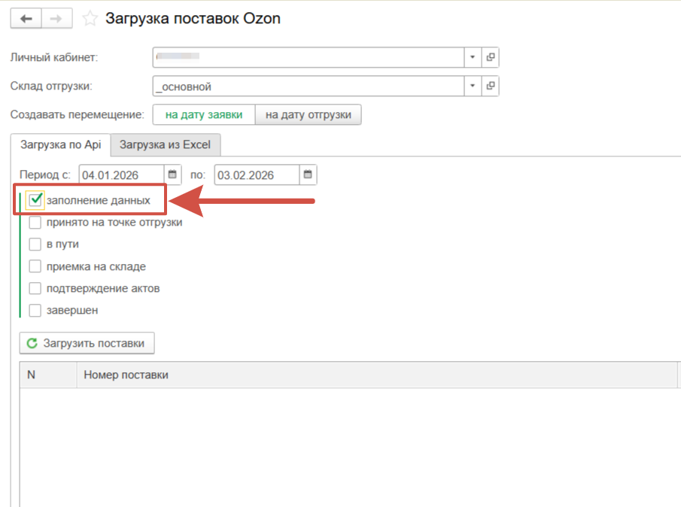Click the forward navigation arrow
681x507 pixels.
56,19
